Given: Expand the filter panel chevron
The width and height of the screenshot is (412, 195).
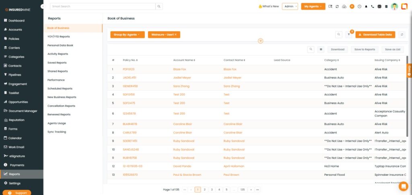Looking at the screenshot, I should (x=260, y=41).
